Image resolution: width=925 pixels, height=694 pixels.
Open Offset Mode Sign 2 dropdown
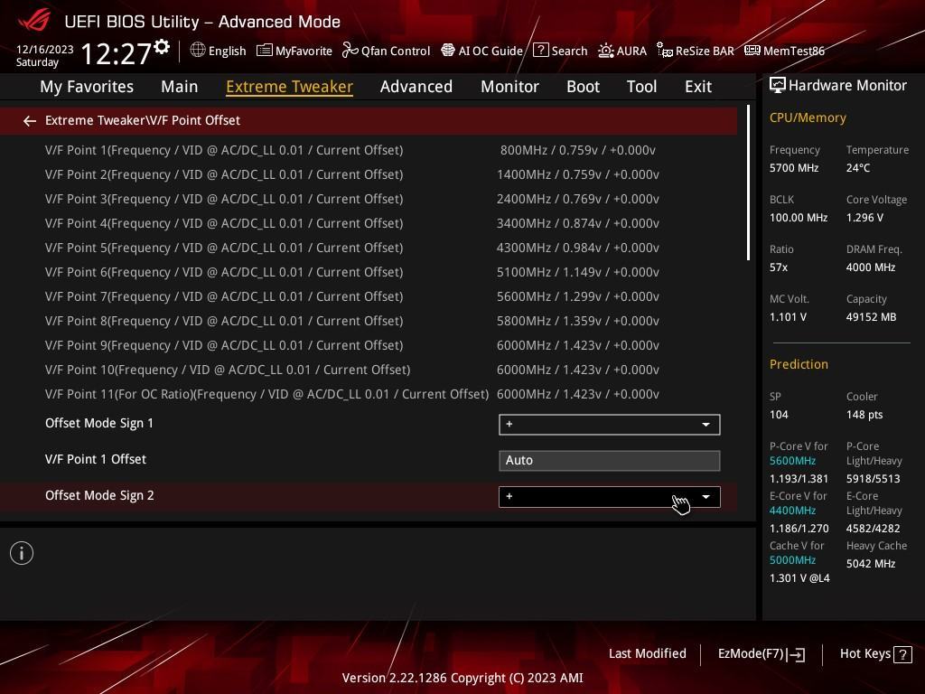coord(610,497)
